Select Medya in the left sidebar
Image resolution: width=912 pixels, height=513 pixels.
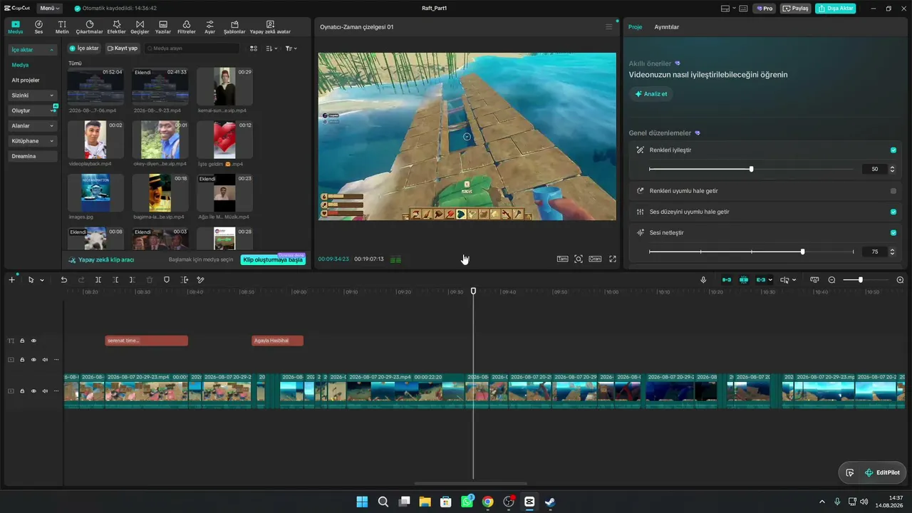coord(20,65)
